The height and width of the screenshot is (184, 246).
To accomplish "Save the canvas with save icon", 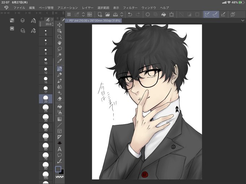I will click(x=115, y=14).
